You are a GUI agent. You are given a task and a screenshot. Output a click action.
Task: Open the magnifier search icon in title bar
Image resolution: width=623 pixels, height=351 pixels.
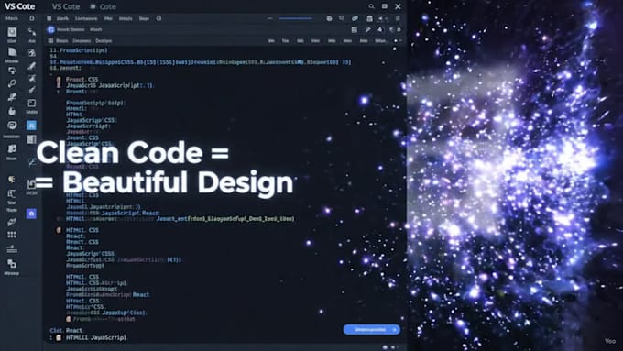(x=371, y=6)
